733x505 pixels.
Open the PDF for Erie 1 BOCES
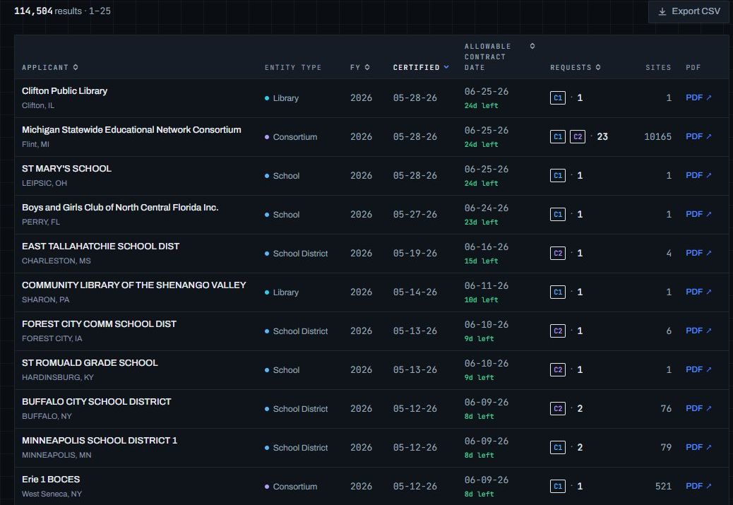pos(698,486)
